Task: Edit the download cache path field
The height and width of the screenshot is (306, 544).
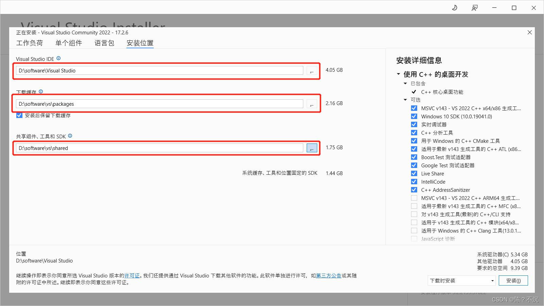Action: click(159, 104)
